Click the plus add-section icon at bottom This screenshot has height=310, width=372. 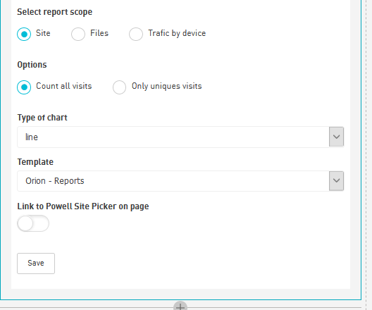pos(180,306)
